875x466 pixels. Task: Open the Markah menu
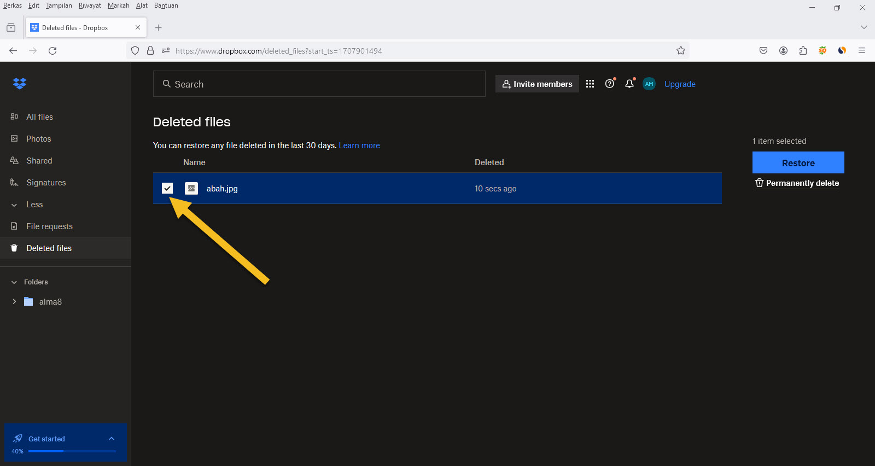[118, 5]
